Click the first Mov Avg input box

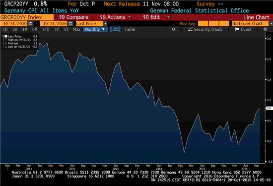pyautogui.click(x=203, y=23)
